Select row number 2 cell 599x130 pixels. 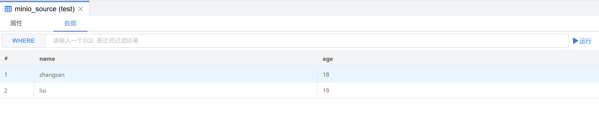[x=6, y=91]
